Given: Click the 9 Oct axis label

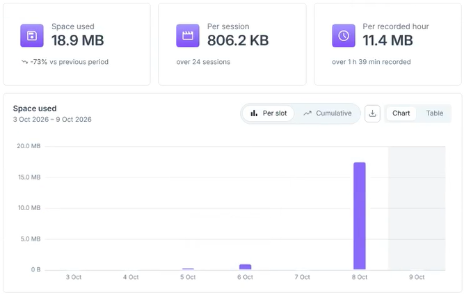Looking at the screenshot, I should 417,277.
